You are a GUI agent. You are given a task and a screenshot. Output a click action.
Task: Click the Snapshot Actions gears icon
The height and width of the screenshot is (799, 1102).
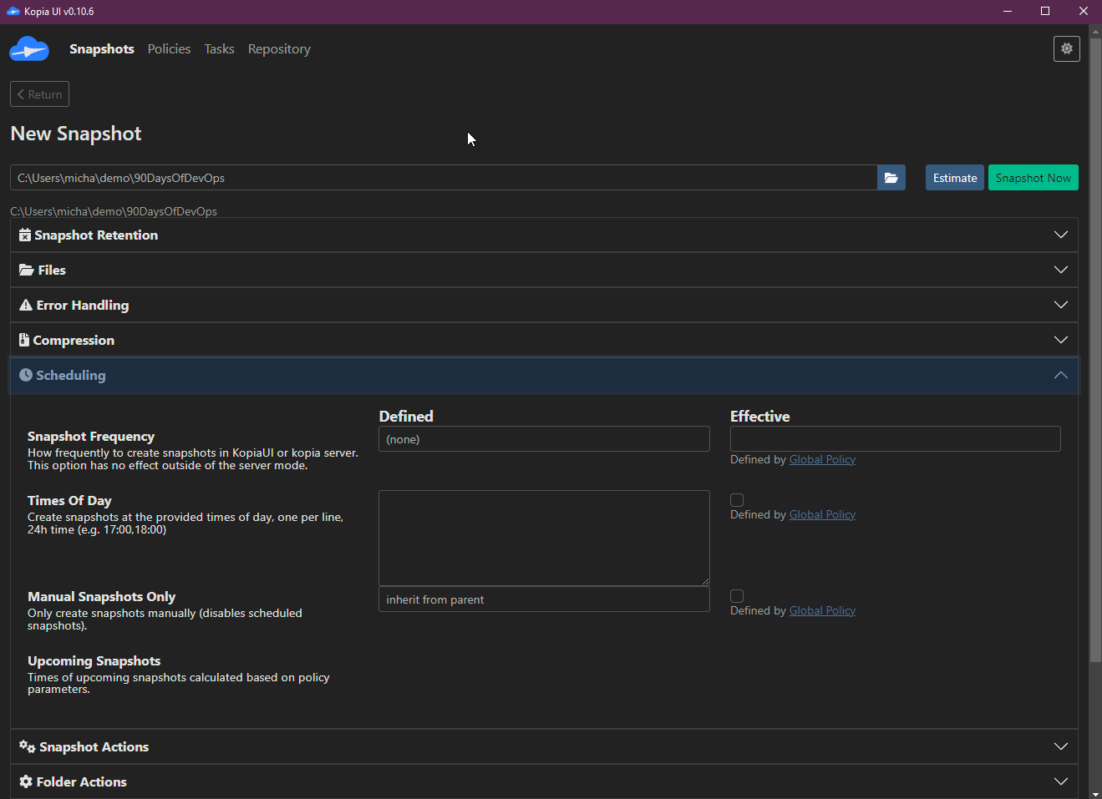[27, 747]
